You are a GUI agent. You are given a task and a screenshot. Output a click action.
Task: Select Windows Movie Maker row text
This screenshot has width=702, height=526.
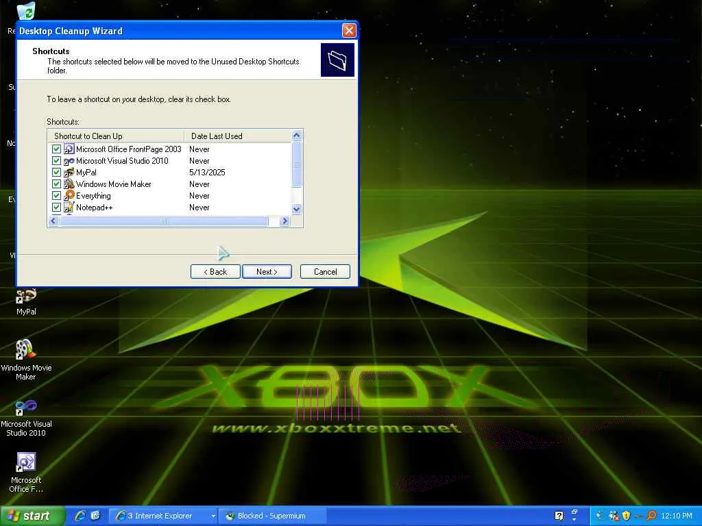114,184
